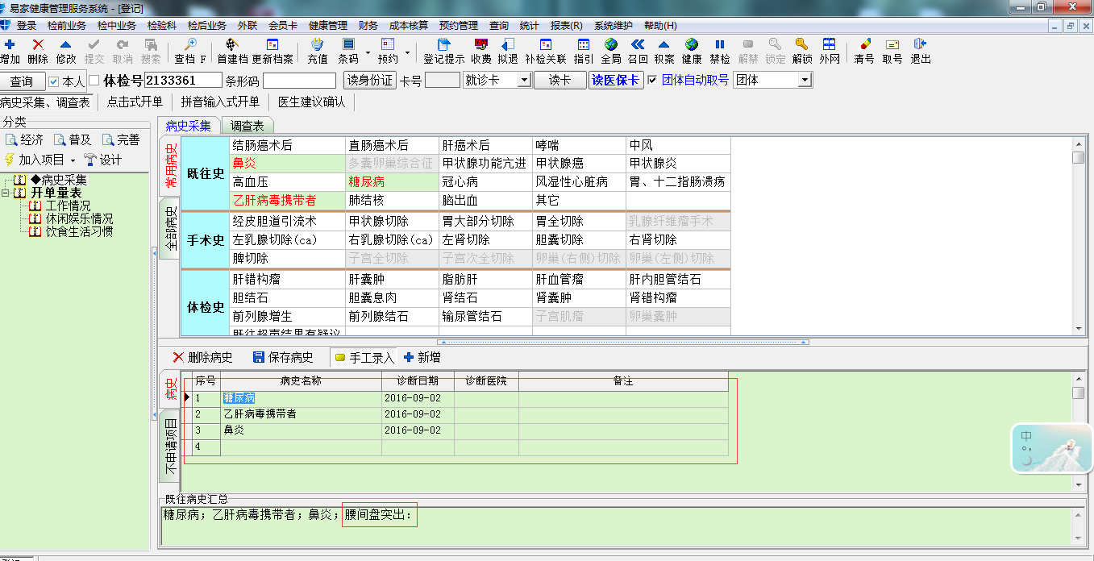
Task: Click the 外网 toolbar icon
Action: (x=829, y=44)
